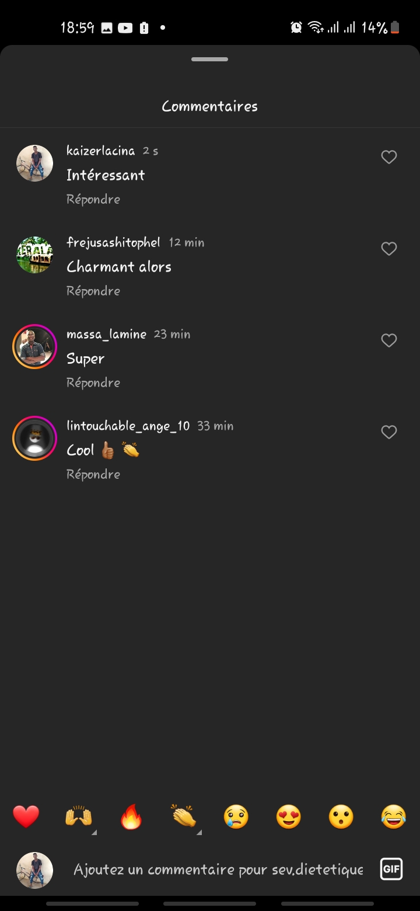Insert the clapping hands emoji
The height and width of the screenshot is (911, 420).
[x=184, y=816]
